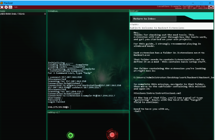The height and width of the screenshot is (140, 215).
Task: Click the X exit icon in top bar
Action: point(2,7)
